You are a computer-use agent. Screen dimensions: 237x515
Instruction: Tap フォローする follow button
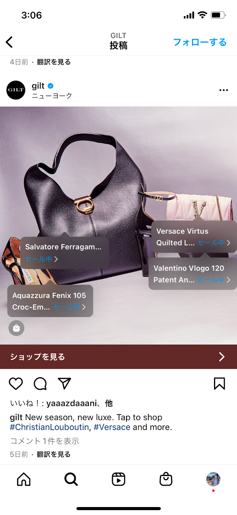pyautogui.click(x=200, y=42)
